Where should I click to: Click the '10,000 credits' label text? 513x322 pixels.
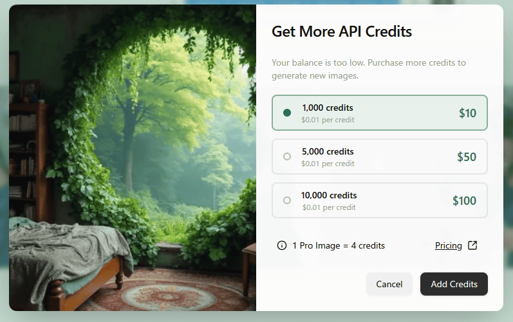coord(329,195)
